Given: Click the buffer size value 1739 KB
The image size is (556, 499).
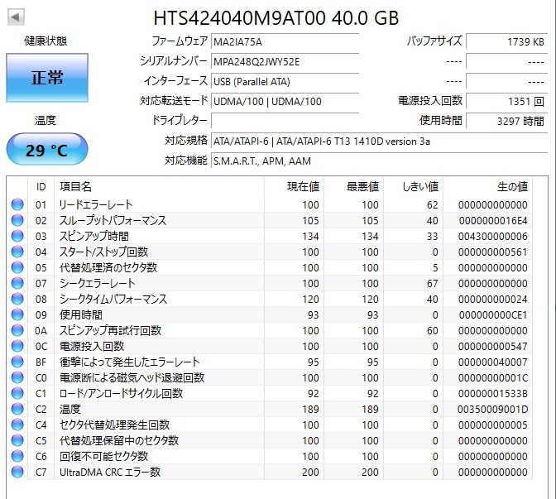Looking at the screenshot, I should pyautogui.click(x=506, y=42).
